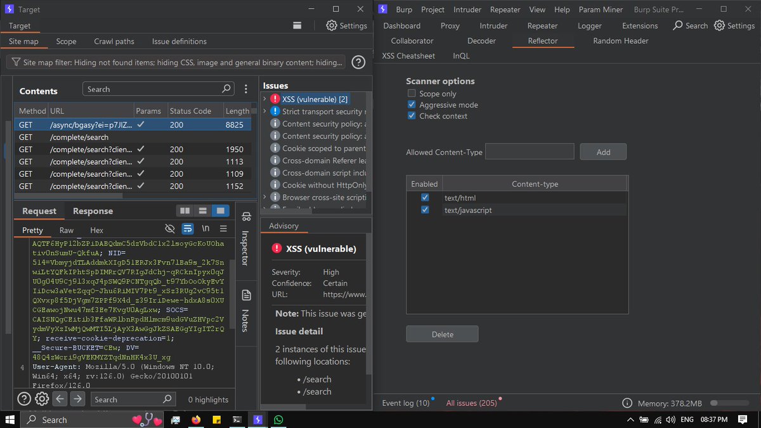The image size is (761, 428).
Task: Select the /async/bgasy GET request row
Action: coord(133,125)
